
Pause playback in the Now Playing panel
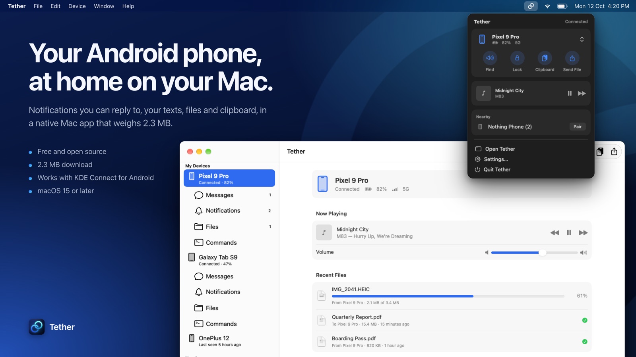(569, 233)
